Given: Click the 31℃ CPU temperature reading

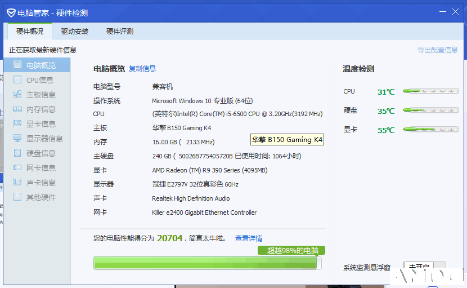Looking at the screenshot, I should tap(386, 92).
